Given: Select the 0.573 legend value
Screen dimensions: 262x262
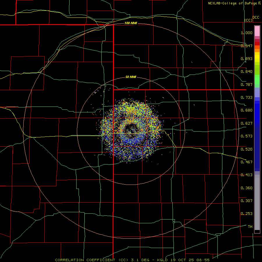Looking at the screenshot, I should (x=247, y=136).
